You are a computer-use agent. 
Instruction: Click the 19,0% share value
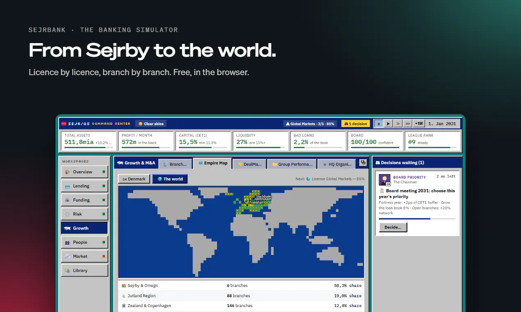pyautogui.click(x=348, y=296)
